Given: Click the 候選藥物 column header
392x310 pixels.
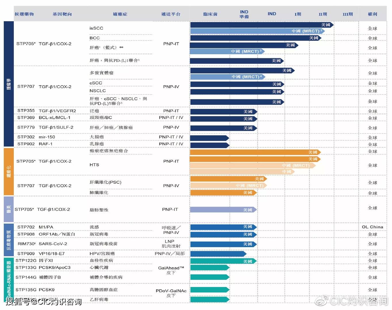Looking at the screenshot, I should (x=24, y=14).
